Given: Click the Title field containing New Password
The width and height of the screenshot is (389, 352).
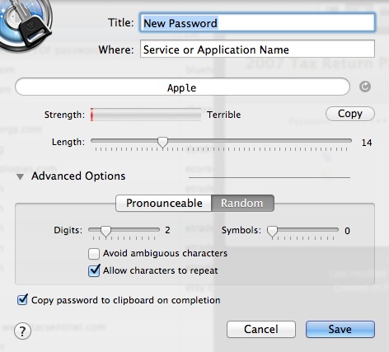Looking at the screenshot, I should (257, 23).
